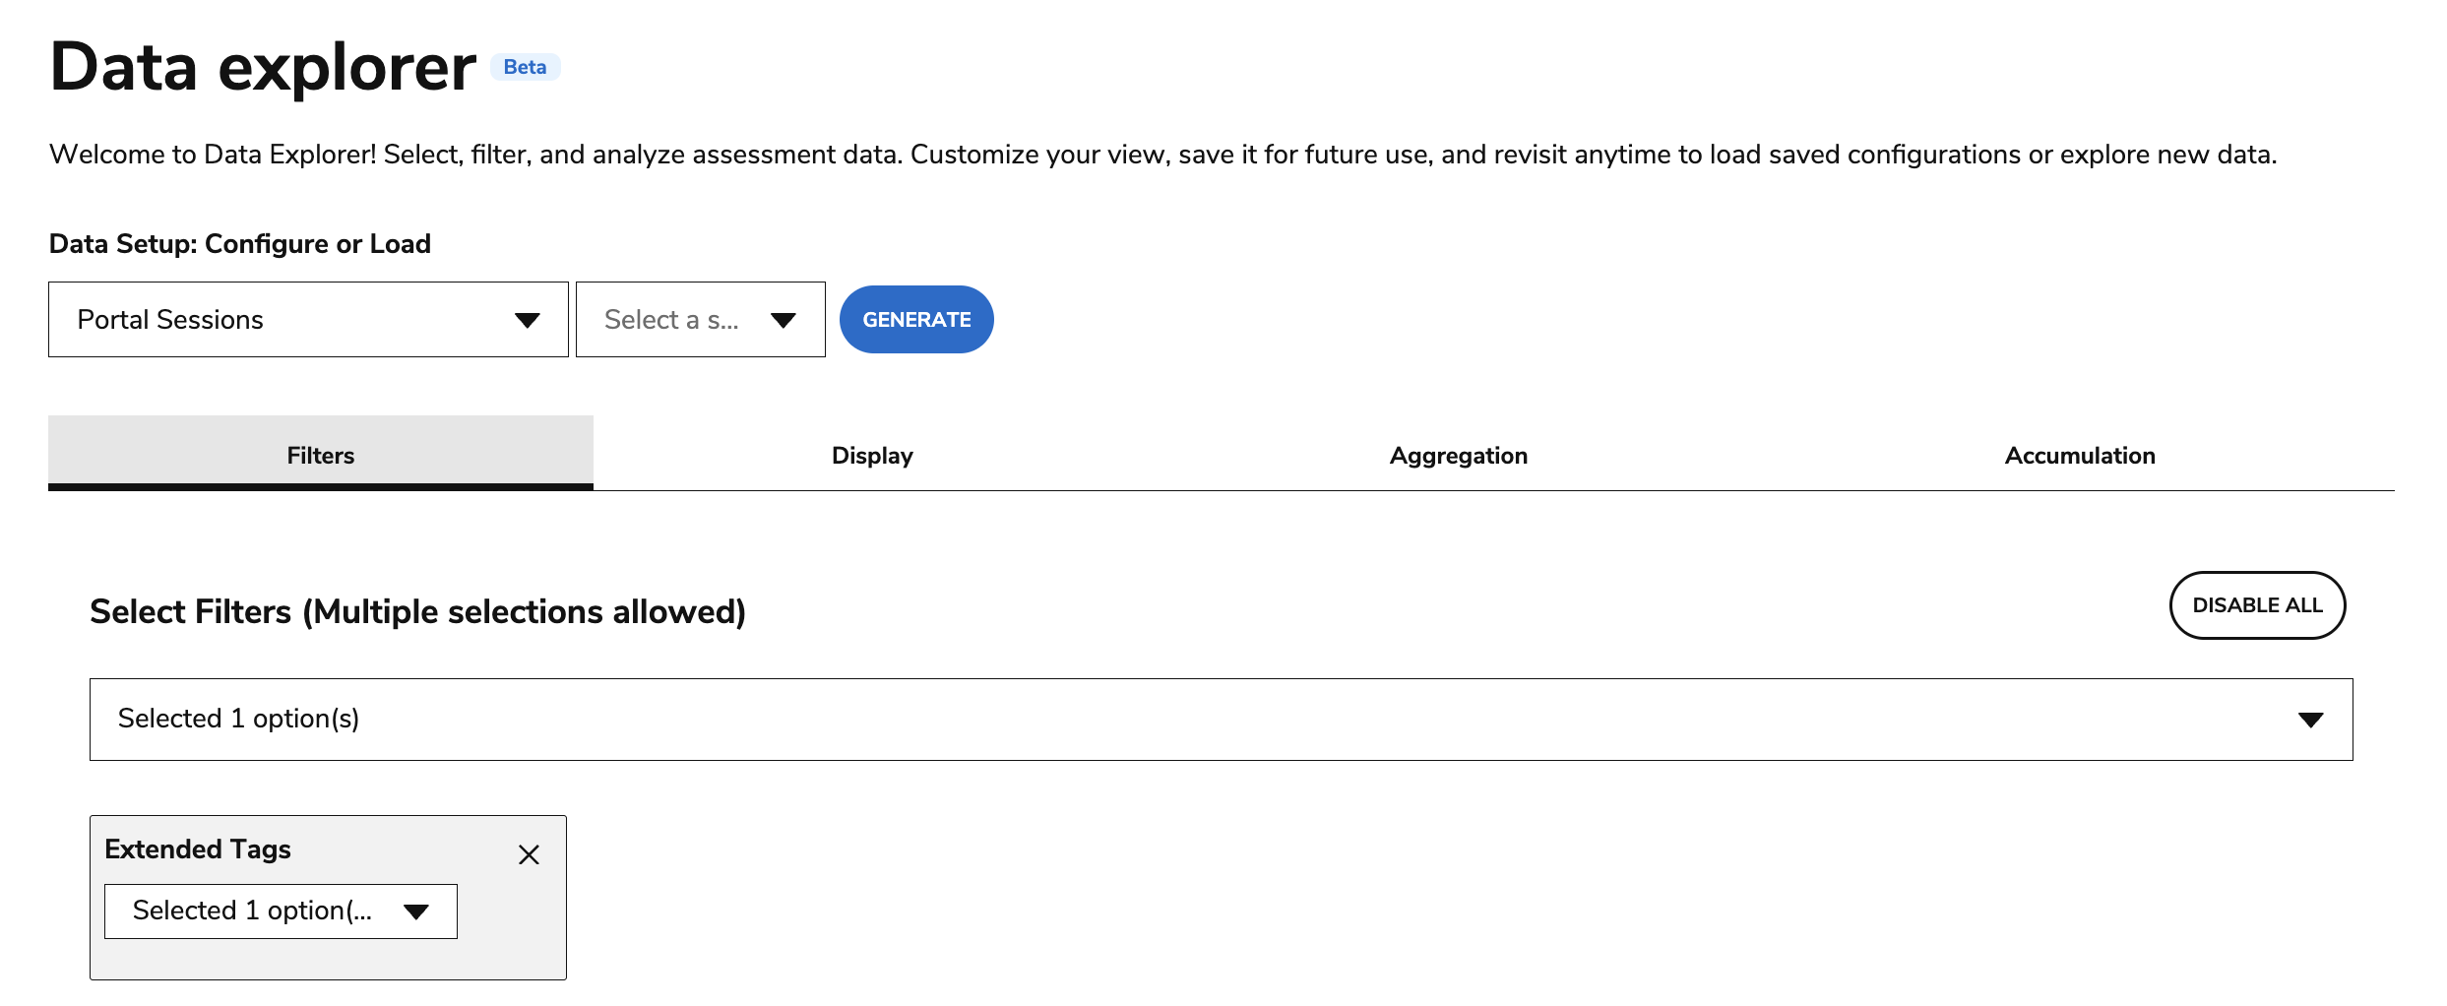Go to the Accumulation tab
Viewport: 2447px width, 1006px height.
click(2080, 455)
